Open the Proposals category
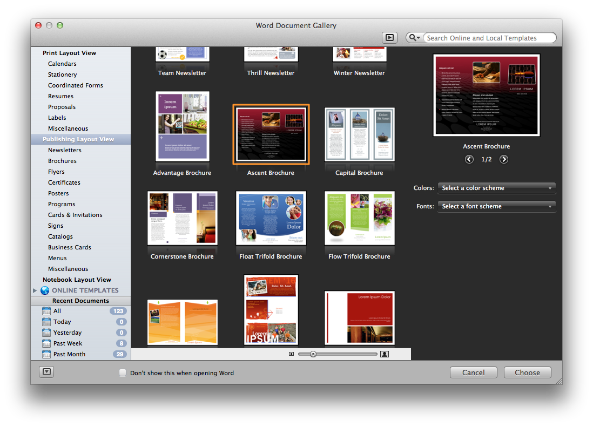The width and height of the screenshot is (593, 427). [62, 107]
